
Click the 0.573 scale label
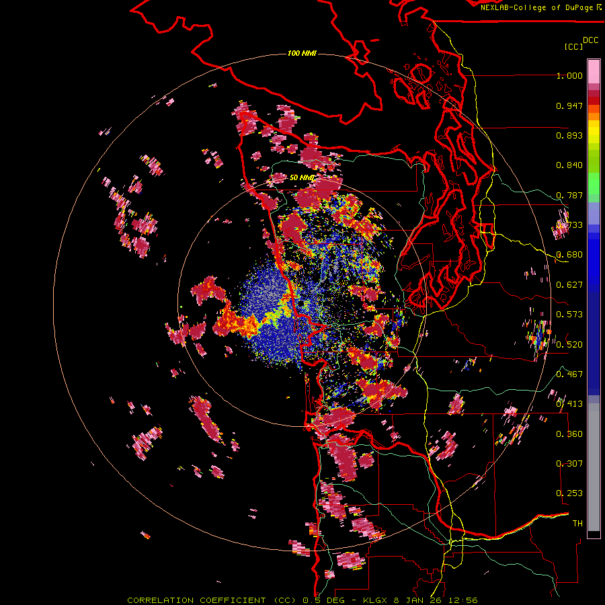tap(569, 315)
